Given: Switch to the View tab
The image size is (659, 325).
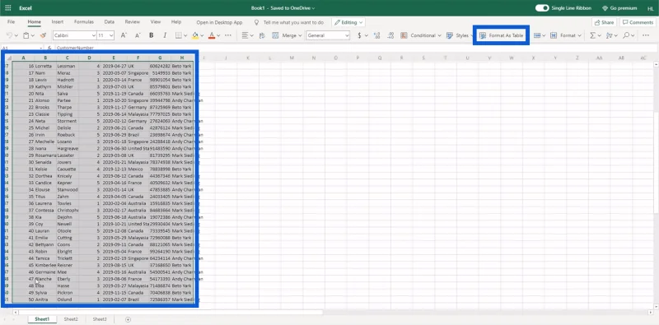Looking at the screenshot, I should click(x=156, y=22).
